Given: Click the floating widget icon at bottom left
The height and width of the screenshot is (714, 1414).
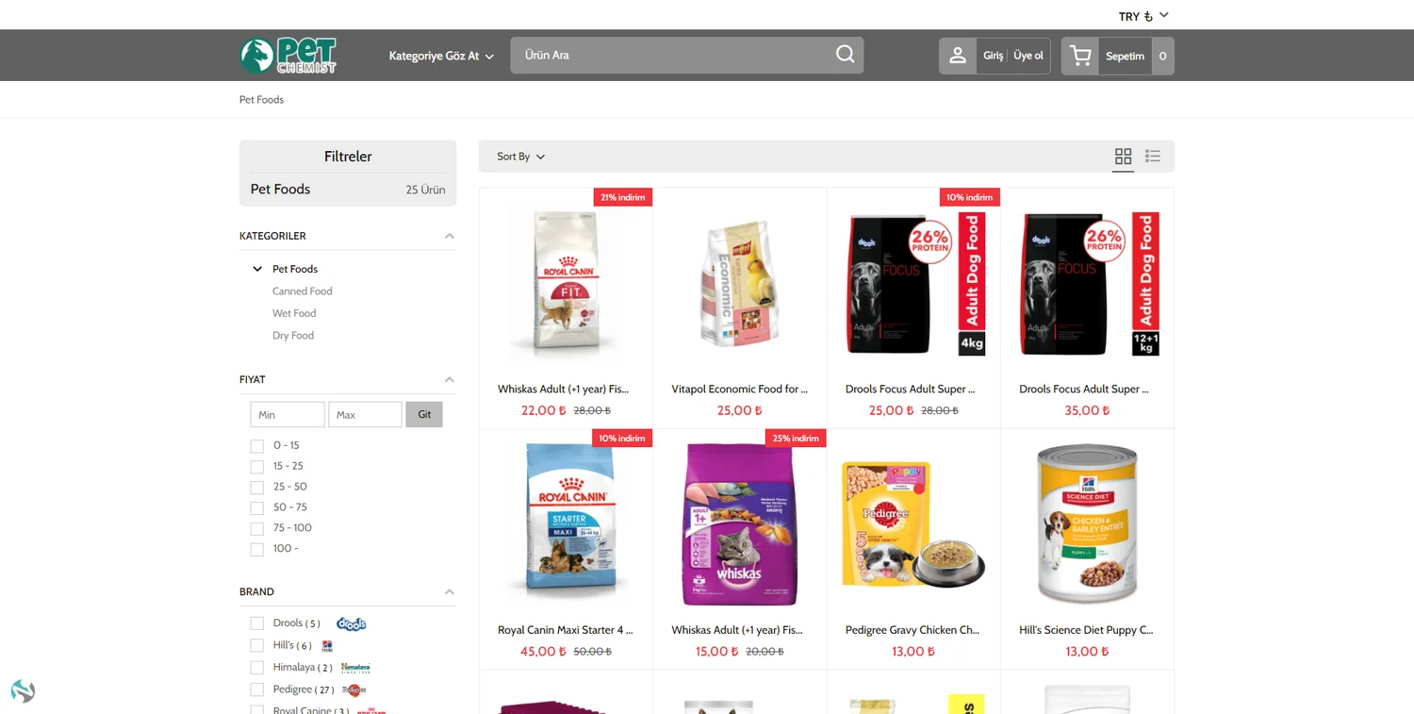Looking at the screenshot, I should coord(23,691).
